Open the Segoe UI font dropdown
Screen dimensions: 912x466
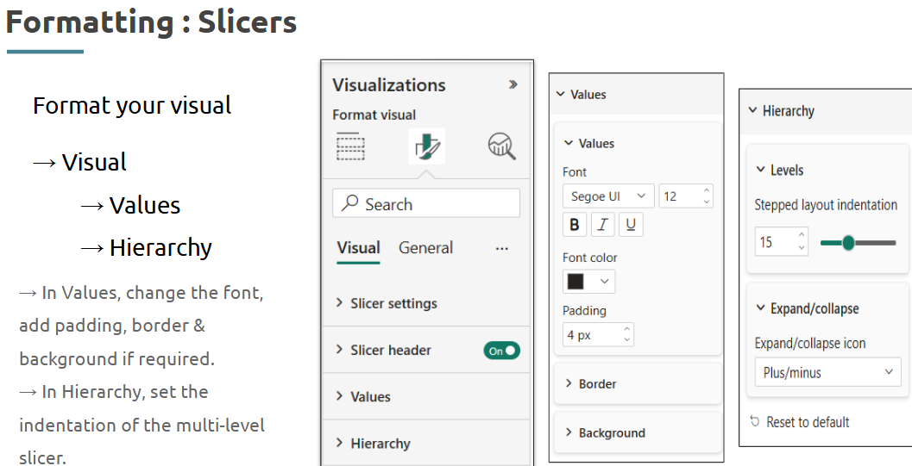point(608,196)
